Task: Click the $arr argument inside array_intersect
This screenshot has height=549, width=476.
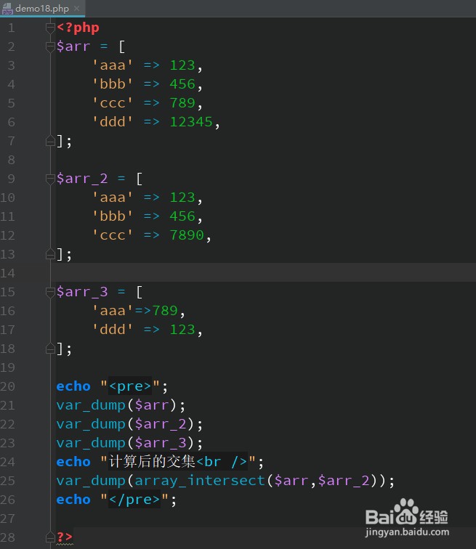Action: point(291,481)
